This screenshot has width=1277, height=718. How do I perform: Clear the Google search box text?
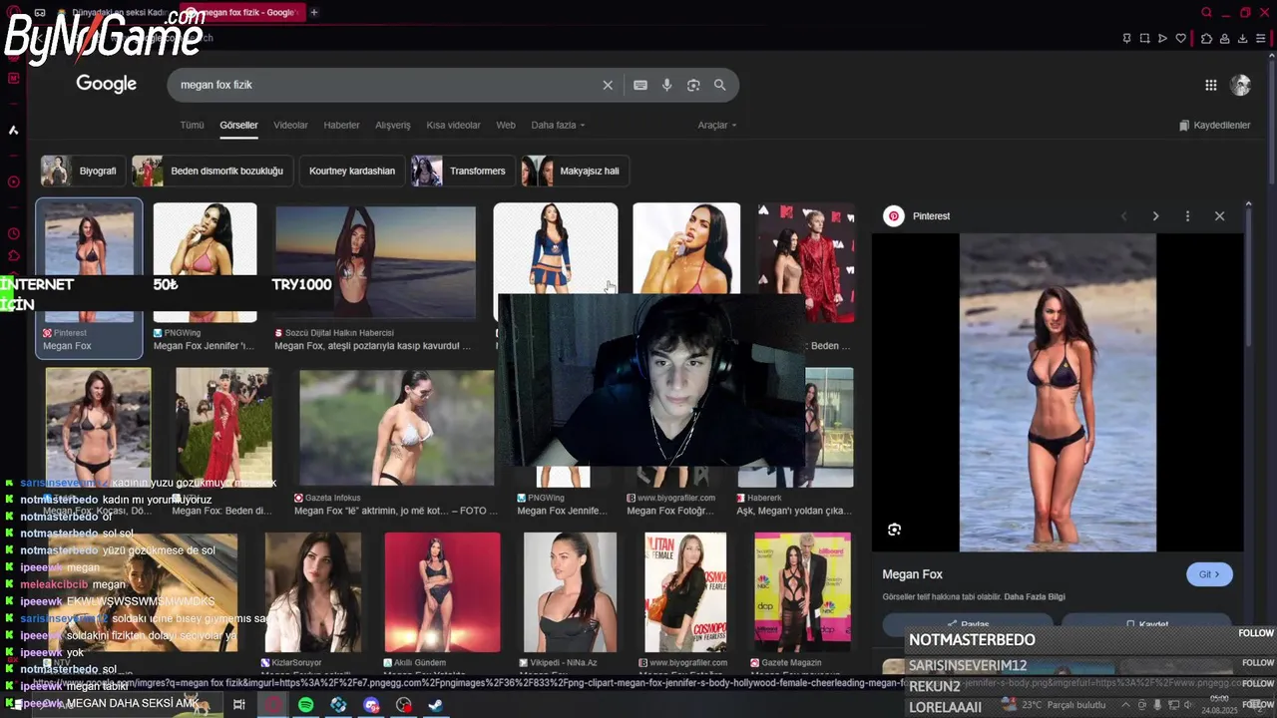(x=608, y=85)
